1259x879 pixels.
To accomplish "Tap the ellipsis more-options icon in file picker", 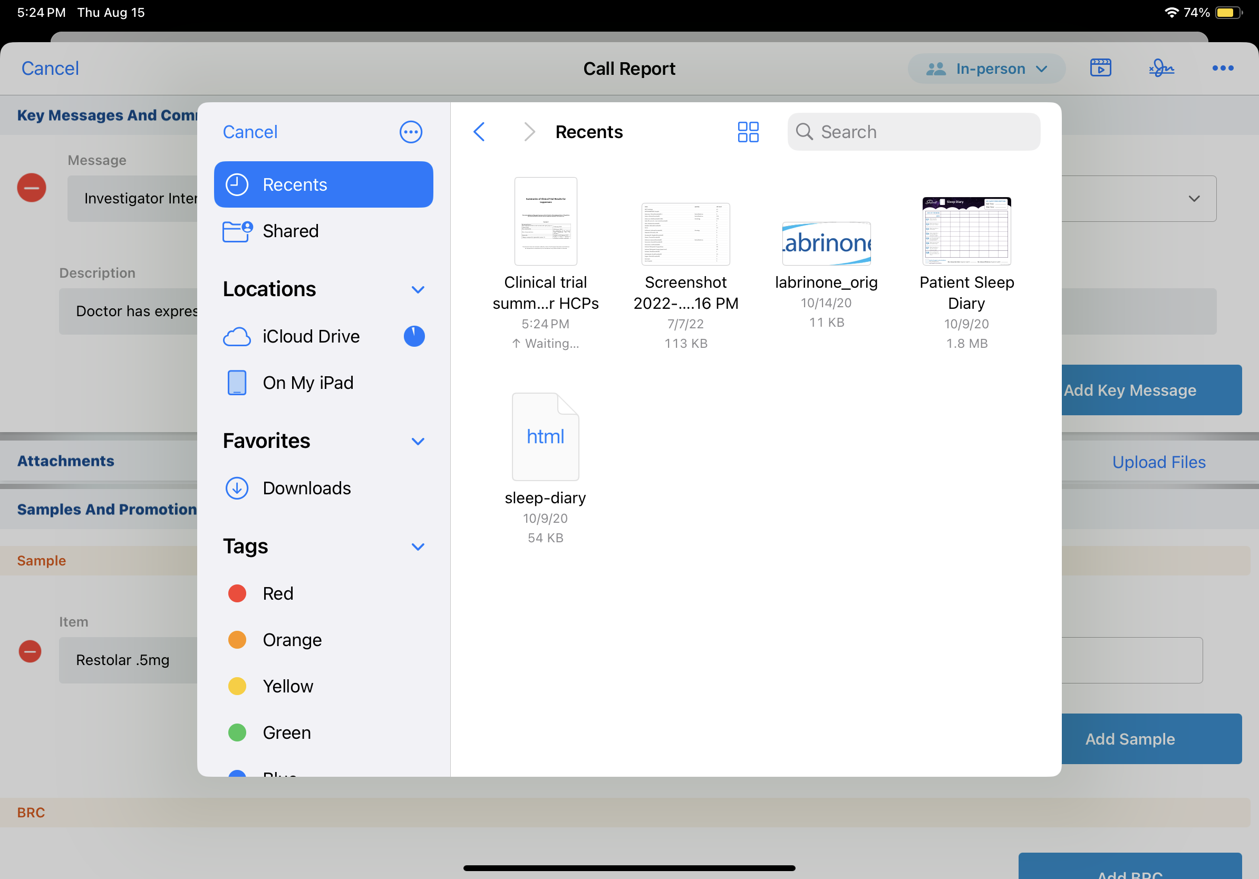I will point(410,132).
